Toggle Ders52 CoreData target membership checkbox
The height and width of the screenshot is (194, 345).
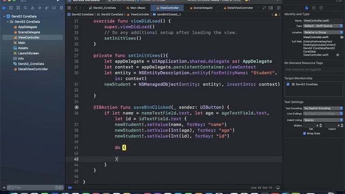[x=288, y=84]
